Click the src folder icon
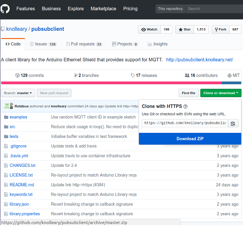This screenshot has height=232, width=243. (x=6, y=127)
